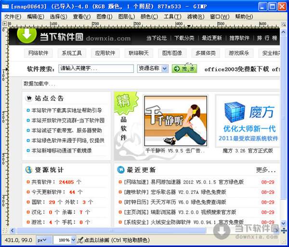
Task: Click the green 搜索 button
Action: 184,69
